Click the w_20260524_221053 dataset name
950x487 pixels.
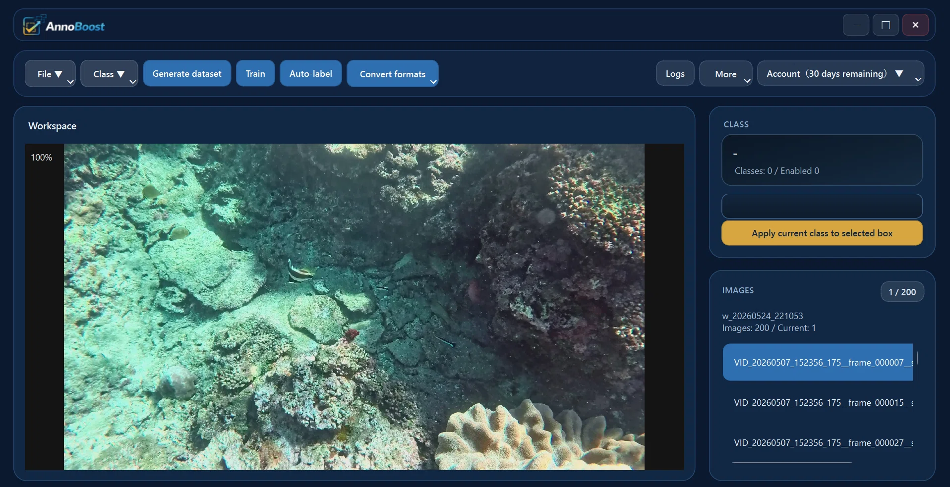click(762, 316)
